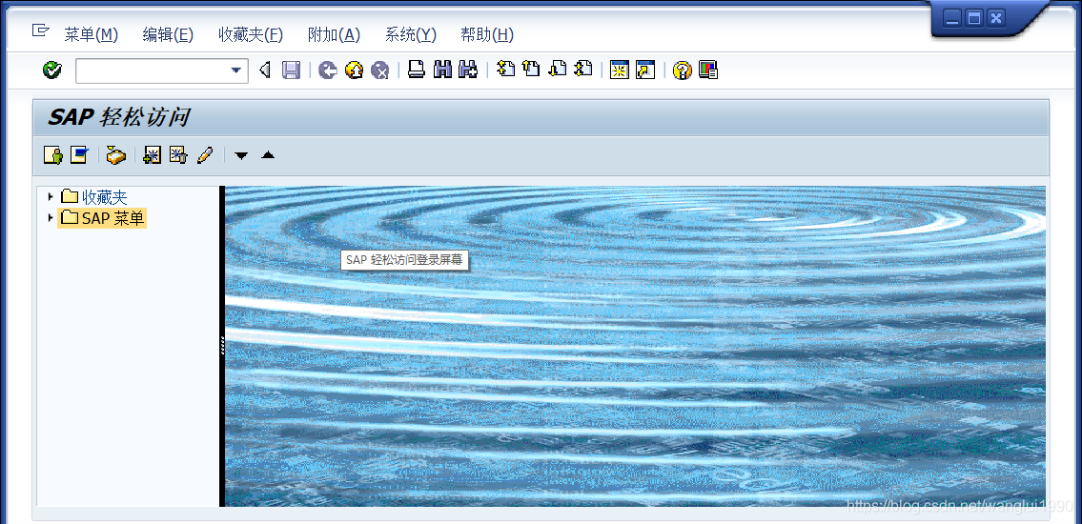This screenshot has height=524, width=1082.
Task: Select the SAP 菜单 folder in tree
Action: (x=102, y=218)
